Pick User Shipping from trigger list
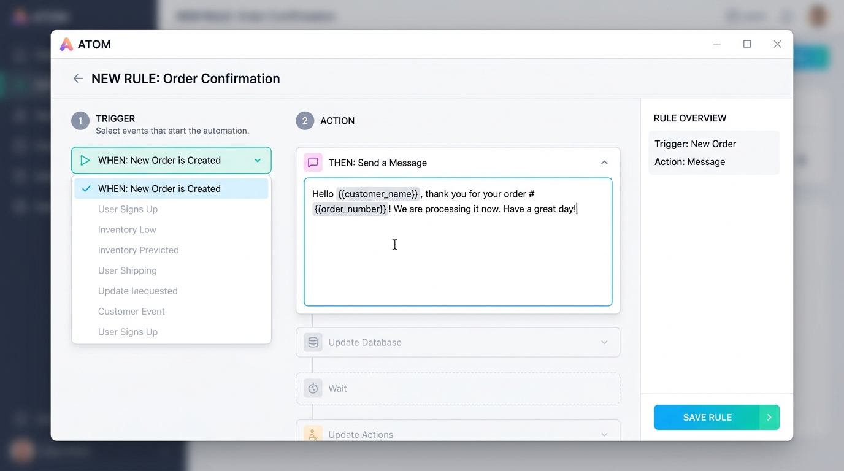The image size is (844, 471). click(128, 270)
